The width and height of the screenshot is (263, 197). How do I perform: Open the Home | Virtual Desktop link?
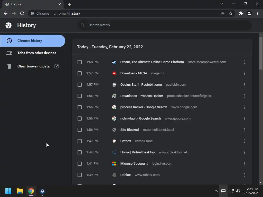[x=137, y=152]
